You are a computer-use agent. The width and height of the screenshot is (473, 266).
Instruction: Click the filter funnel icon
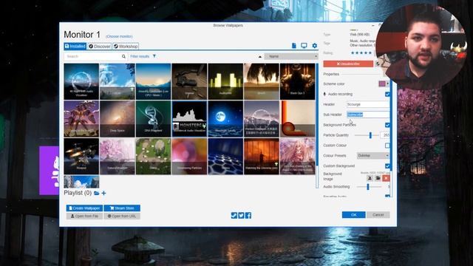coord(154,56)
